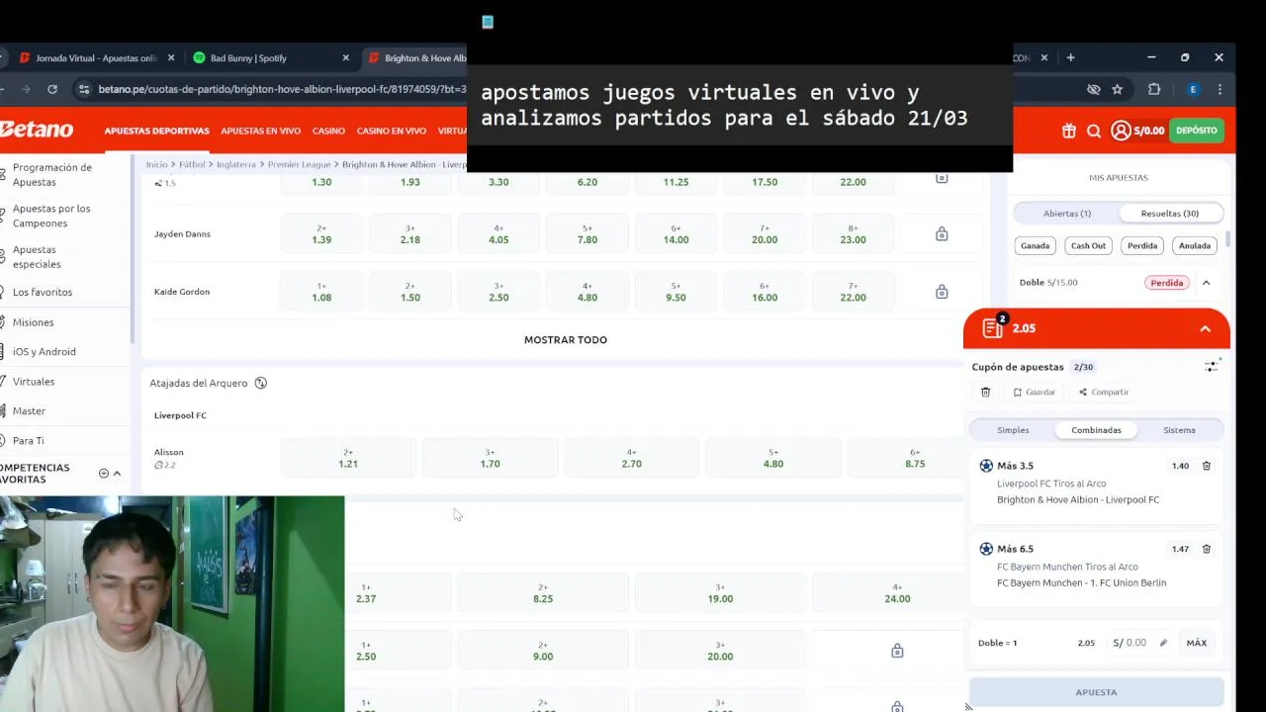Open the user account balance S/0.00
This screenshot has height=712, width=1266.
click(1137, 131)
